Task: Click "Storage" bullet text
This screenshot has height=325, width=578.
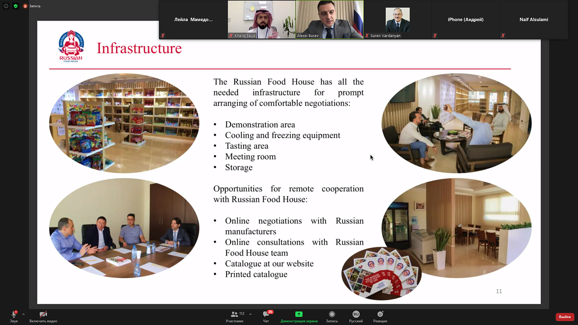Action: (239, 168)
